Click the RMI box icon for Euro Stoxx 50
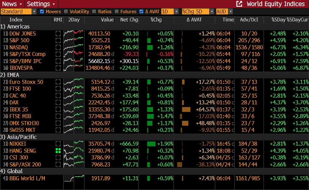Image resolution: width=309 pixels, height=190 pixels. [x=58, y=82]
